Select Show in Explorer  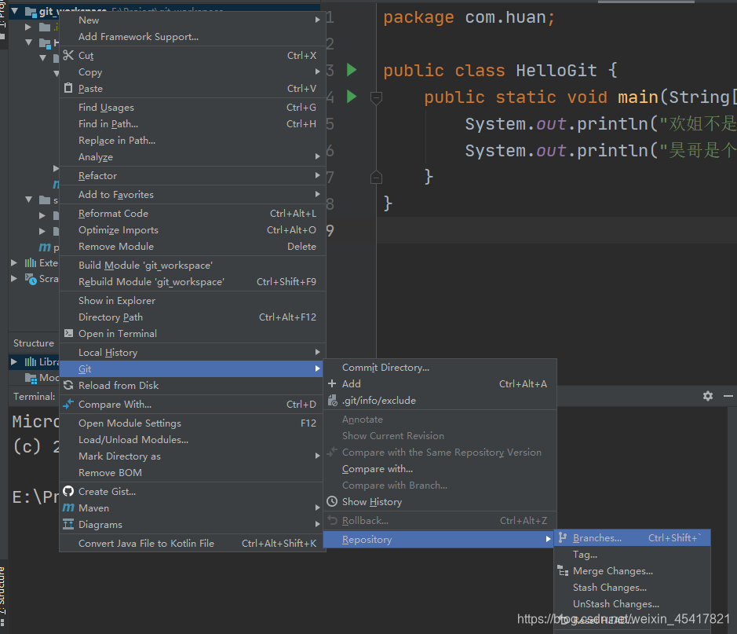pyautogui.click(x=193, y=301)
